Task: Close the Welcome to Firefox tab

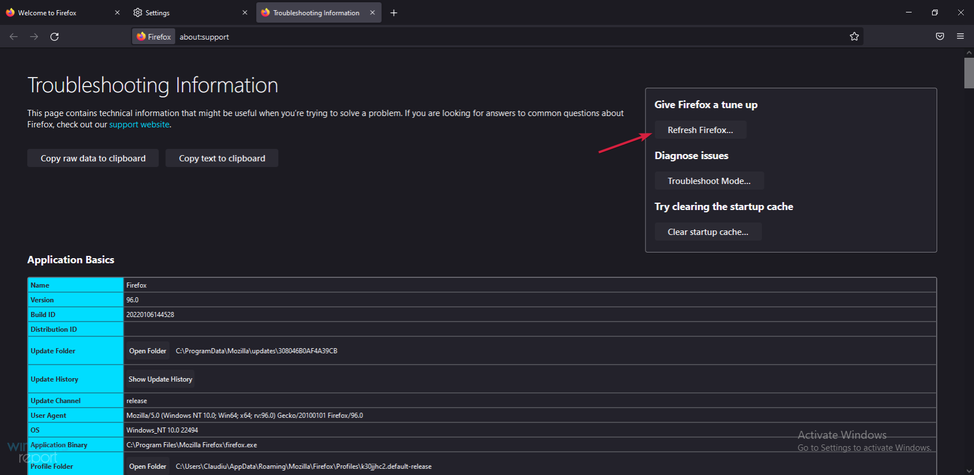Action: tap(117, 12)
